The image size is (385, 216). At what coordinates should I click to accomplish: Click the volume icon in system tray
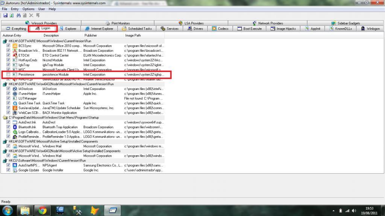(354, 211)
